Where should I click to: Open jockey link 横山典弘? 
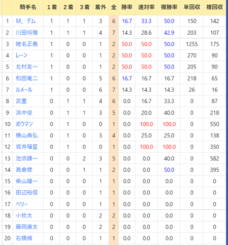coord(27,136)
